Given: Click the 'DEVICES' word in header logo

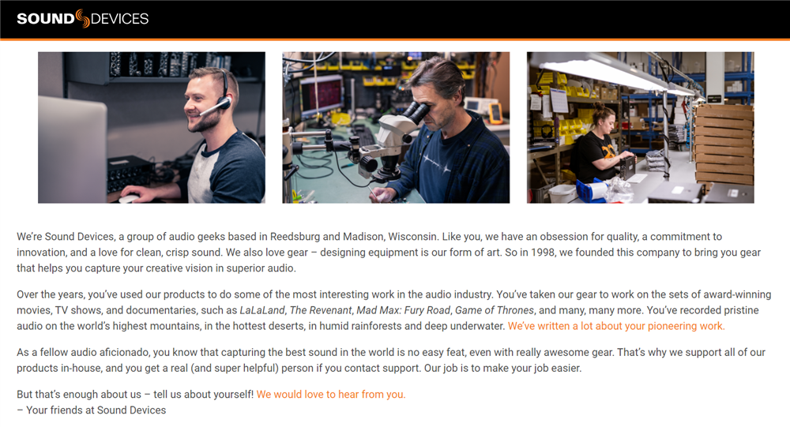Looking at the screenshot, I should point(120,19).
